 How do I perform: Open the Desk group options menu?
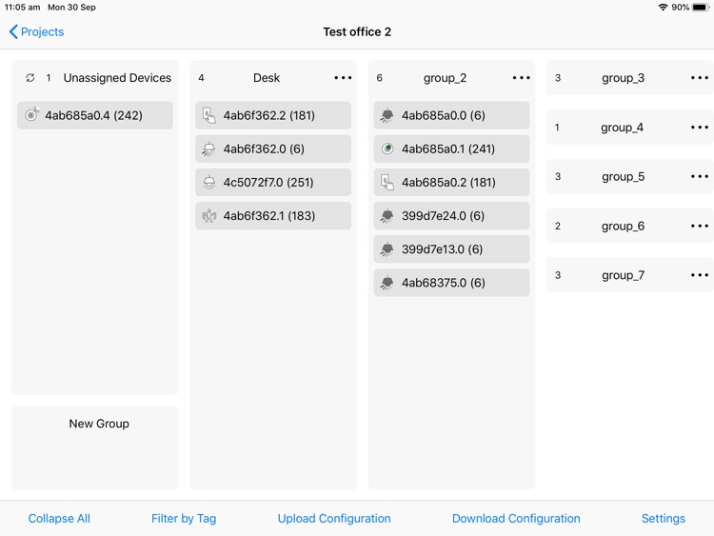343,78
